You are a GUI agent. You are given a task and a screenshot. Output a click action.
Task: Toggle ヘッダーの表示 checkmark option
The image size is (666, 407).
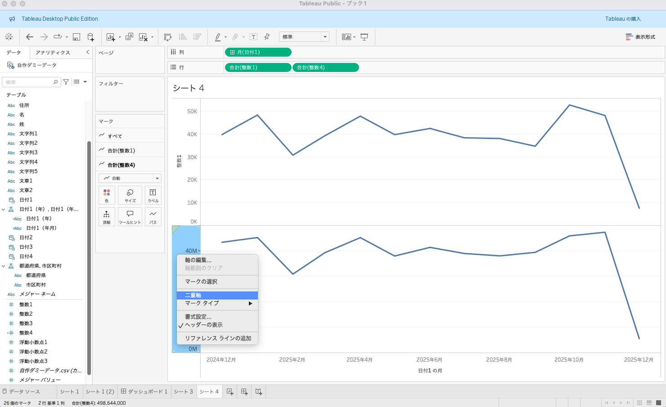coord(204,325)
